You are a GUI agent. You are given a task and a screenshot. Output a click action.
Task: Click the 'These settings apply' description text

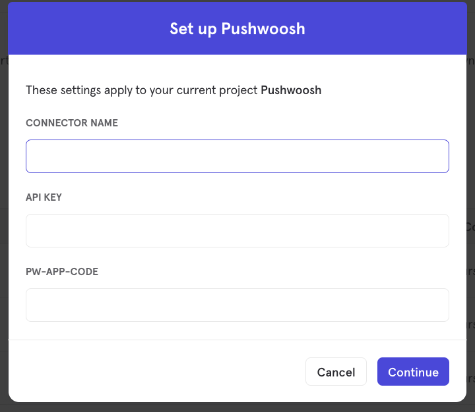(x=174, y=90)
